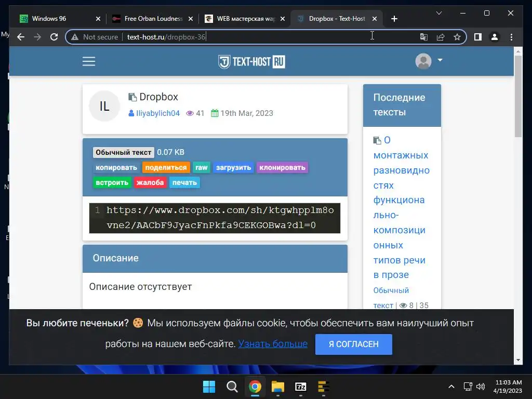The image size is (532, 399).
Task: Show hidden system tray icons
Action: (451, 387)
